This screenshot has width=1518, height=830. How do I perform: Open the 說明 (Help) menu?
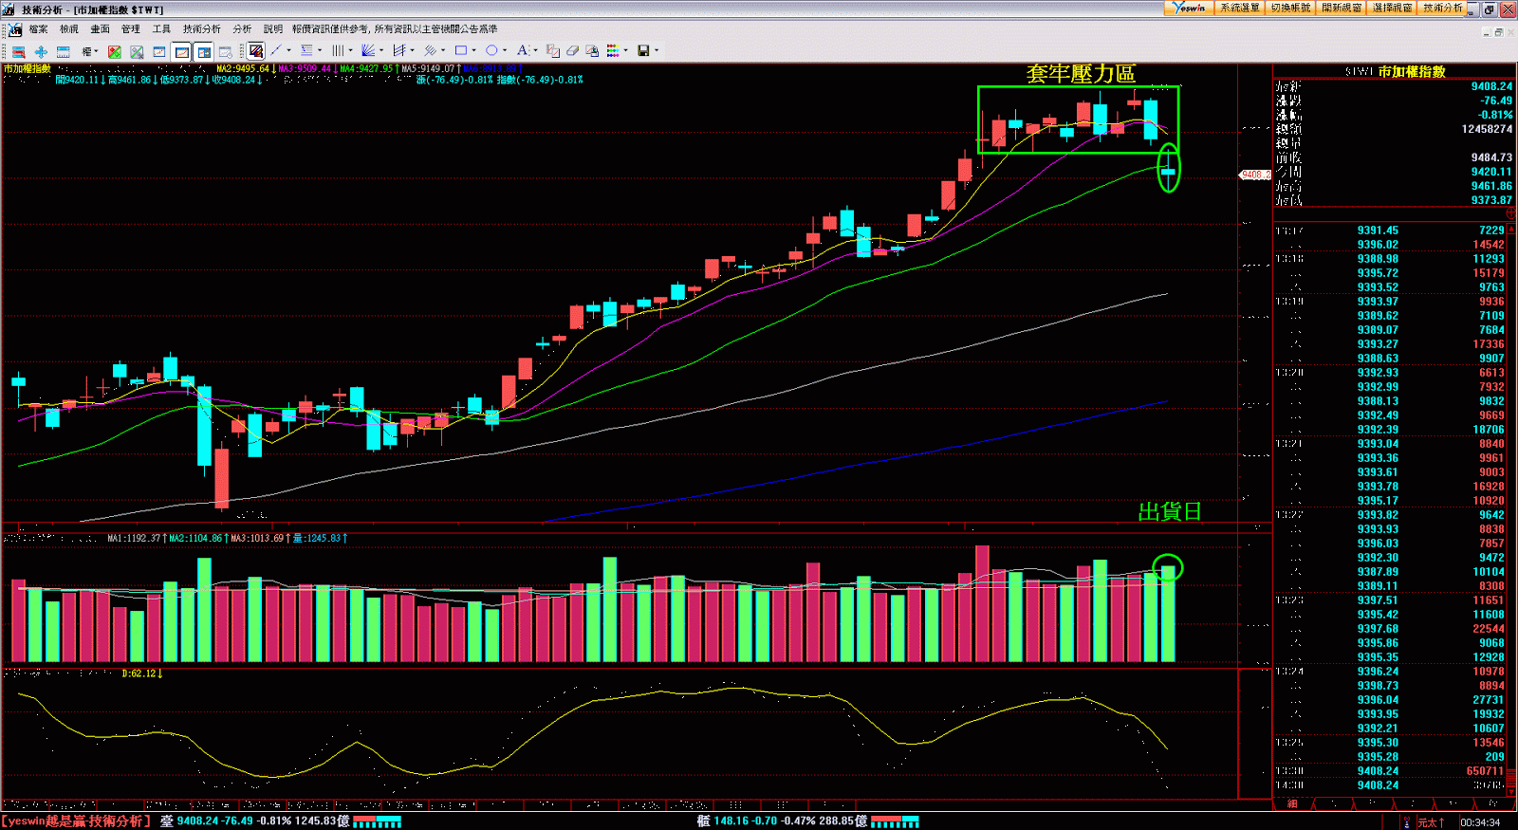pos(273,29)
